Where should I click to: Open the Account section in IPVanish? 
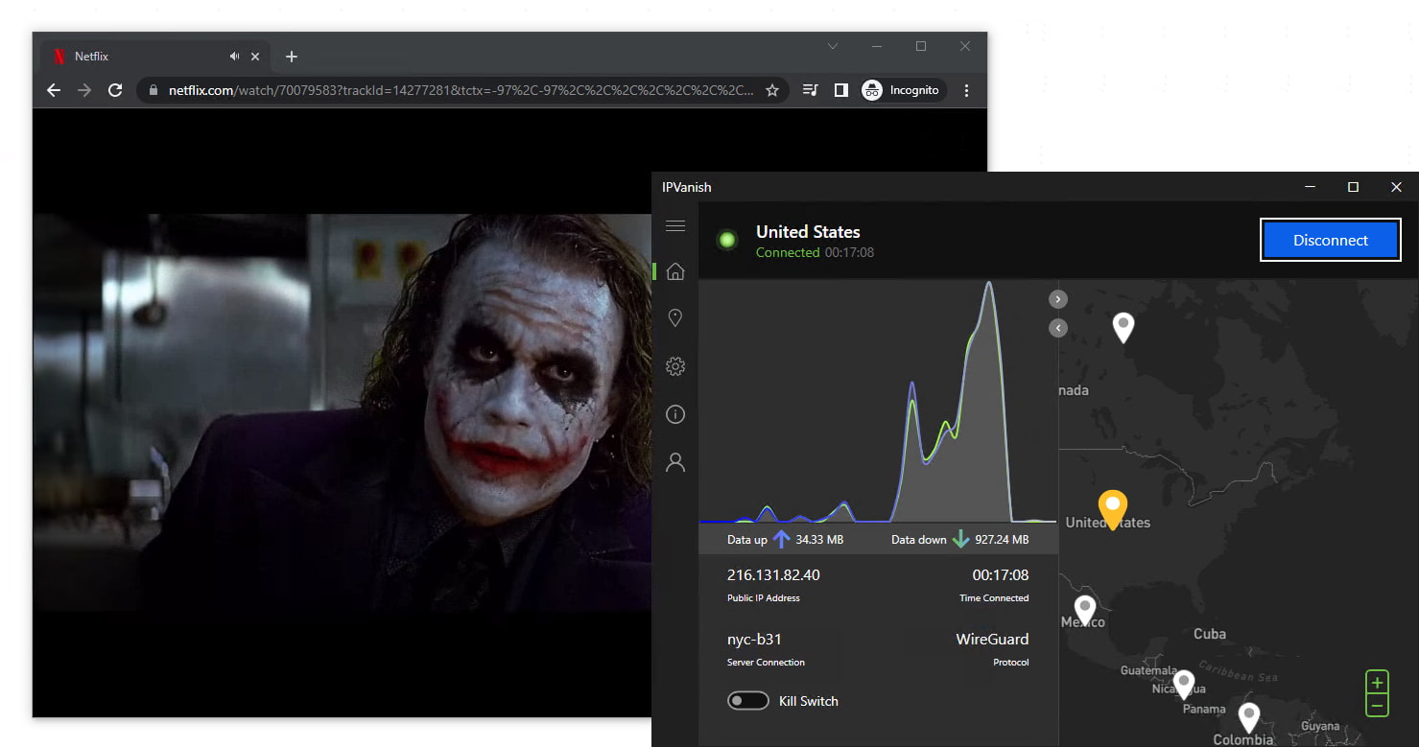(675, 461)
